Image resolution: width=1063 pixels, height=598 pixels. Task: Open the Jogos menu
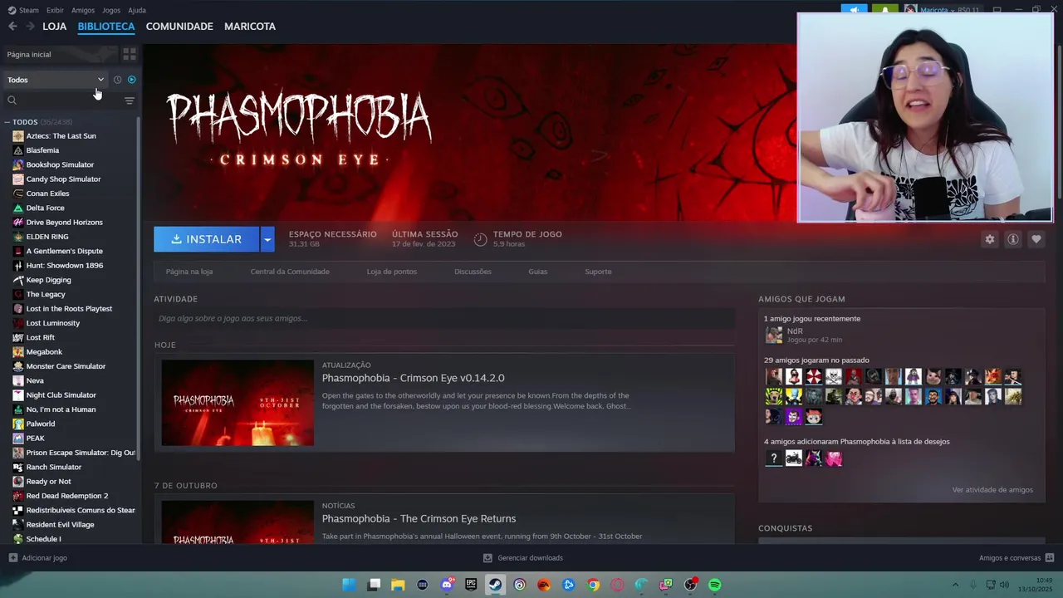pyautogui.click(x=111, y=10)
